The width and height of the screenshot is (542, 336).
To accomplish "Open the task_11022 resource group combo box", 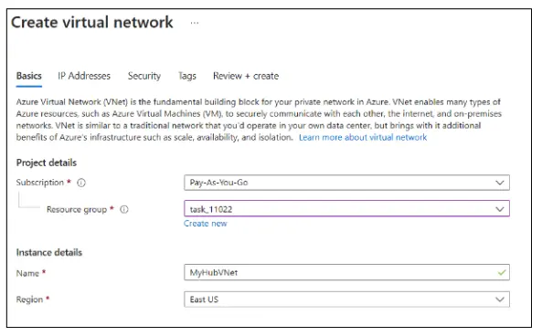I will tap(346, 209).
